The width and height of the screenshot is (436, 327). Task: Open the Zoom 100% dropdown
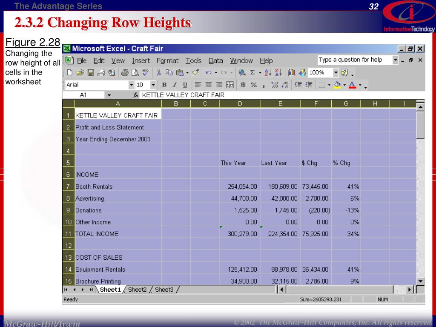click(336, 73)
